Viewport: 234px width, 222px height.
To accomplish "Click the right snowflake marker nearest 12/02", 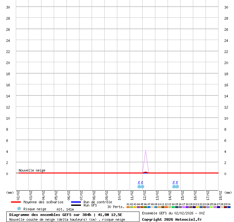I will click(x=142, y=186).
